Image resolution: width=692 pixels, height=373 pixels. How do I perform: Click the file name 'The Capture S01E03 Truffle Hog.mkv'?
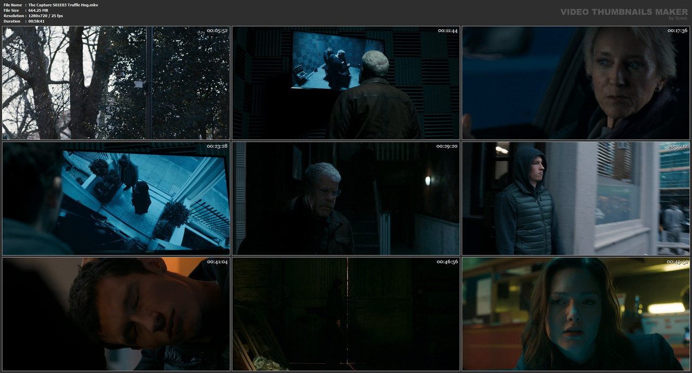coord(63,5)
